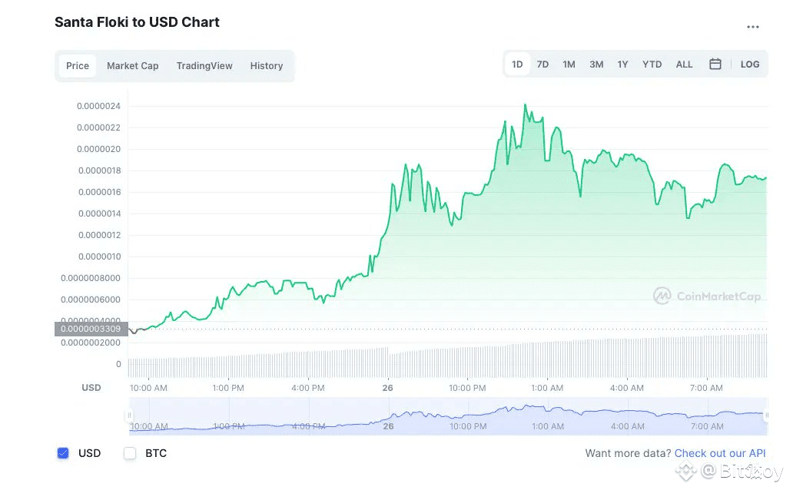Show ALL time price history

pos(684,65)
